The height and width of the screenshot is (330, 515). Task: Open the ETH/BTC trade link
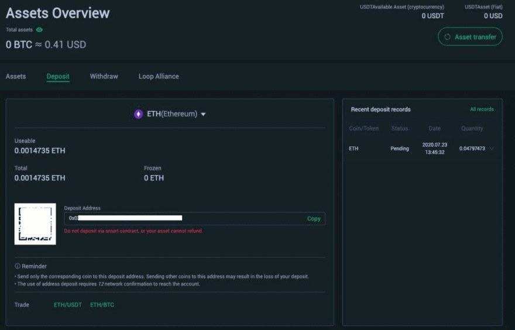click(102, 305)
